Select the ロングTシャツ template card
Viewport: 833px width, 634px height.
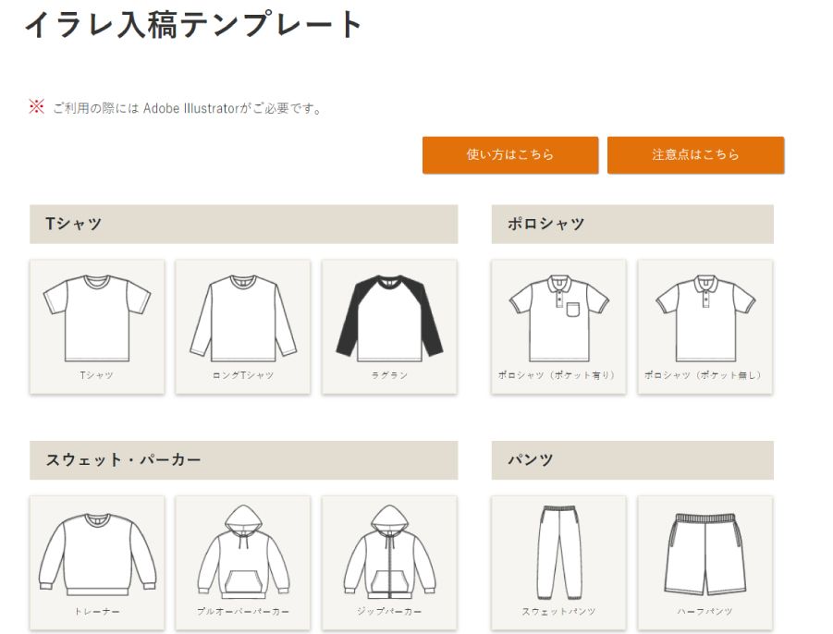pos(243,327)
